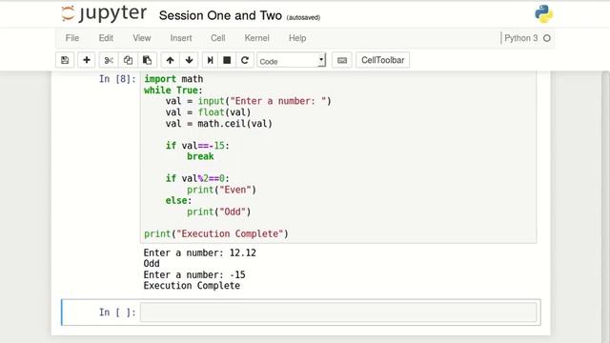This screenshot has width=610, height=343.
Task: Click the Python logo icon
Action: 544,14
